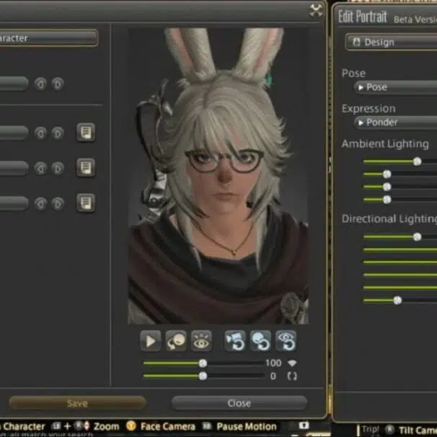Toggle the eye gaze-at-camera icon

202,341
